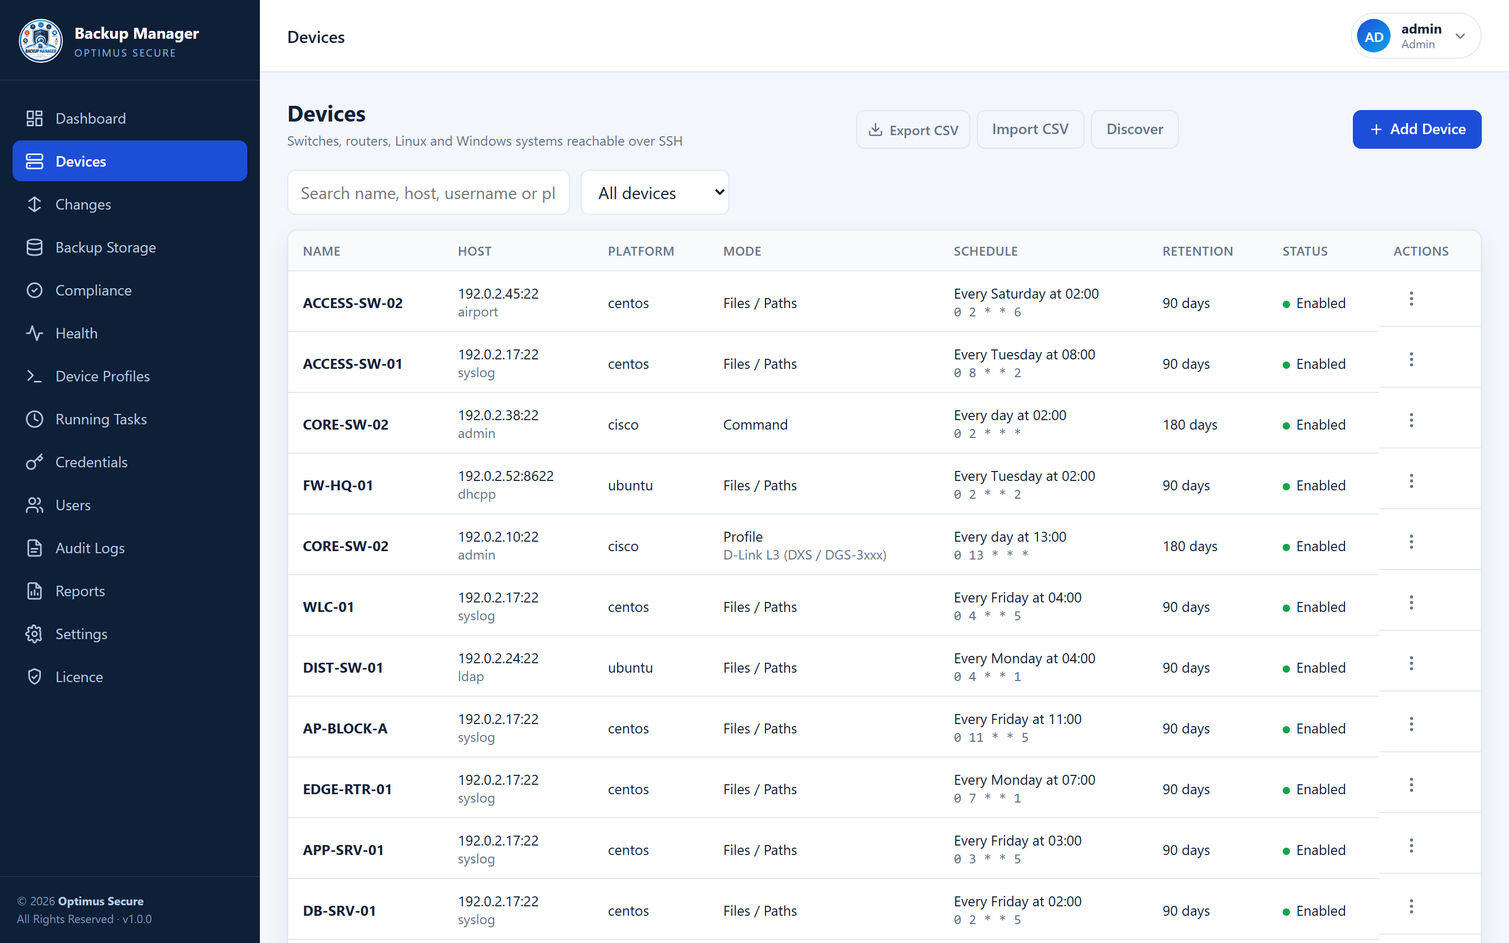
Task: Click the Import CSV button
Action: [1030, 130]
